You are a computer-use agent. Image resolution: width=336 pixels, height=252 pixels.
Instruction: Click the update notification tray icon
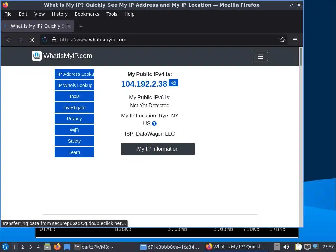tap(315, 246)
